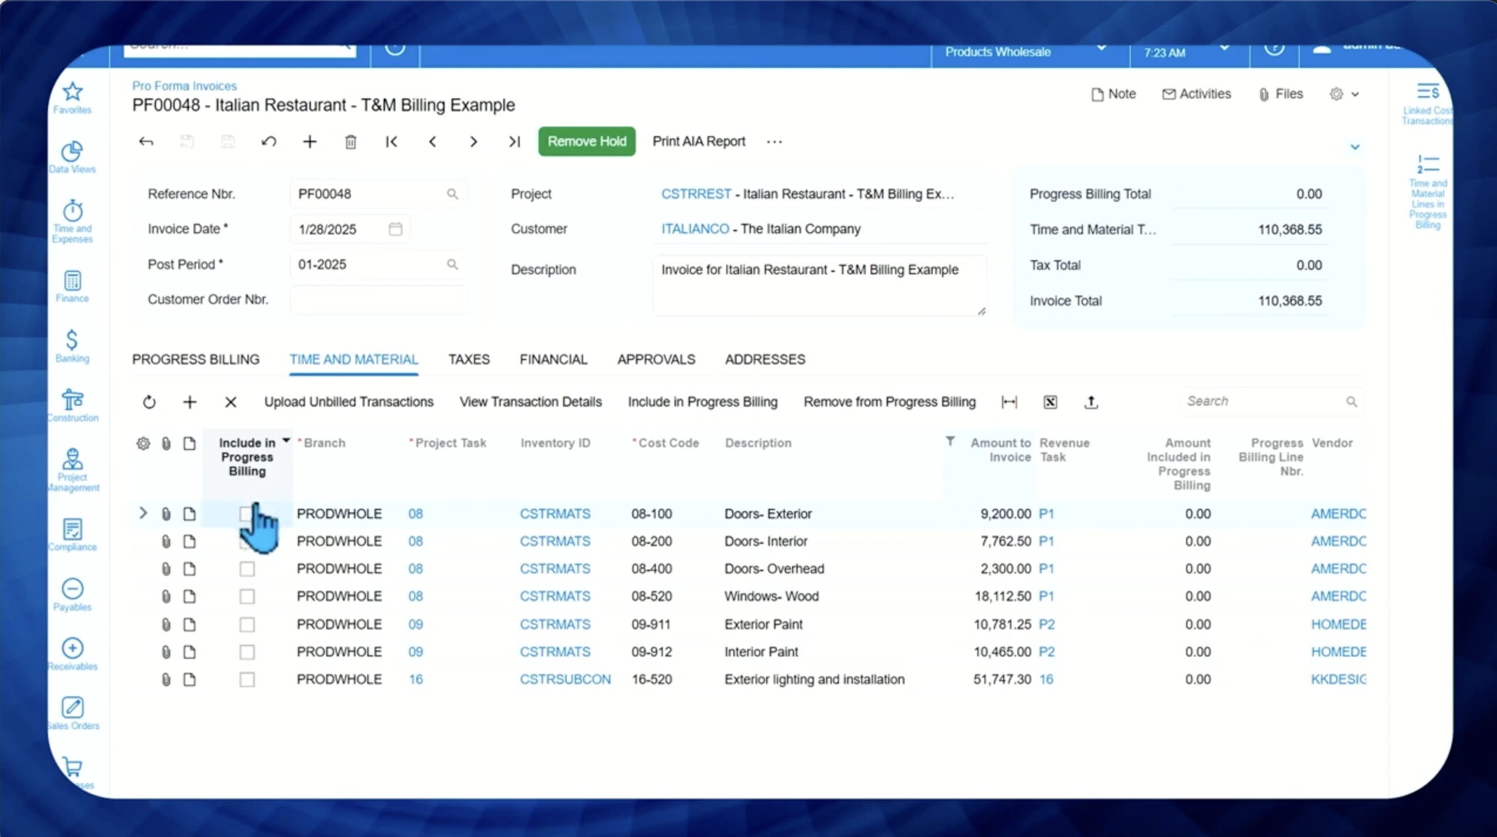The height and width of the screenshot is (837, 1497).
Task: Go to last record
Action: (514, 141)
